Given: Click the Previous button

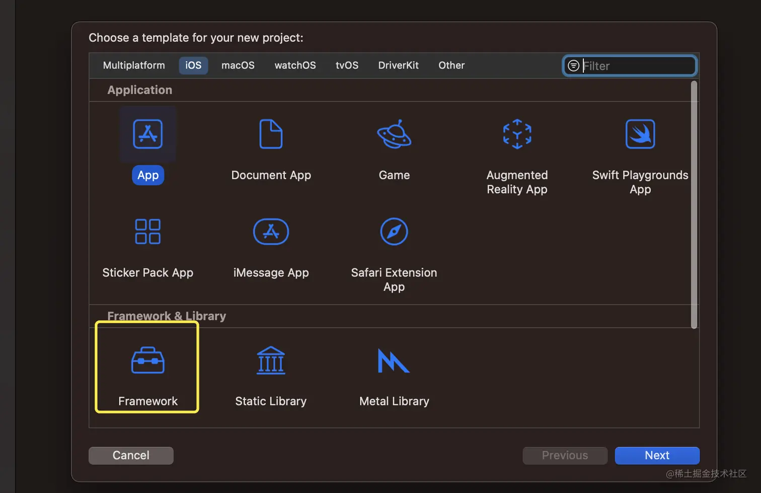Looking at the screenshot, I should [x=565, y=455].
